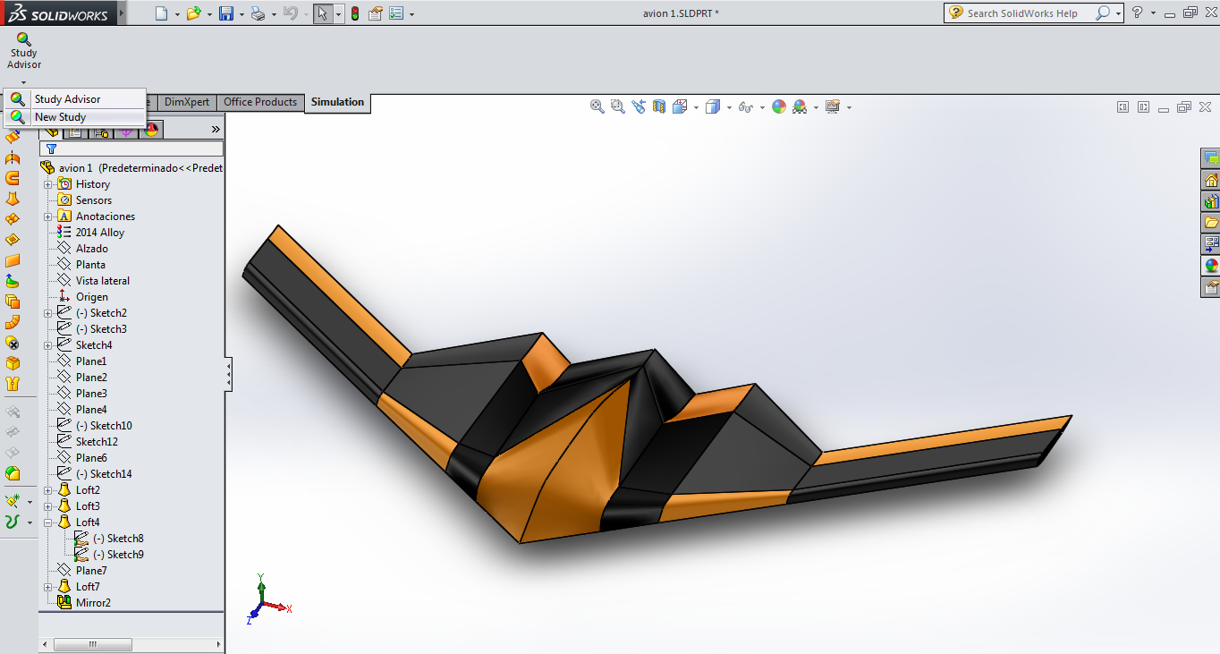
Task: Open the Design Library task pane tab
Action: [1211, 201]
